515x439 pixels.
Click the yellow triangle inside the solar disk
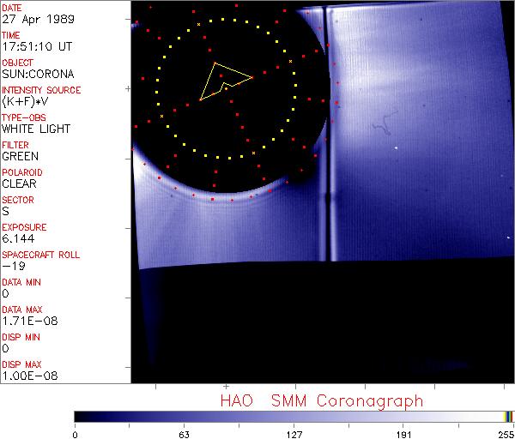point(221,81)
